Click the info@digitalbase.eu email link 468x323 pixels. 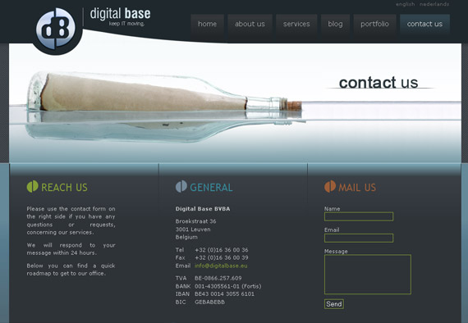(221, 266)
